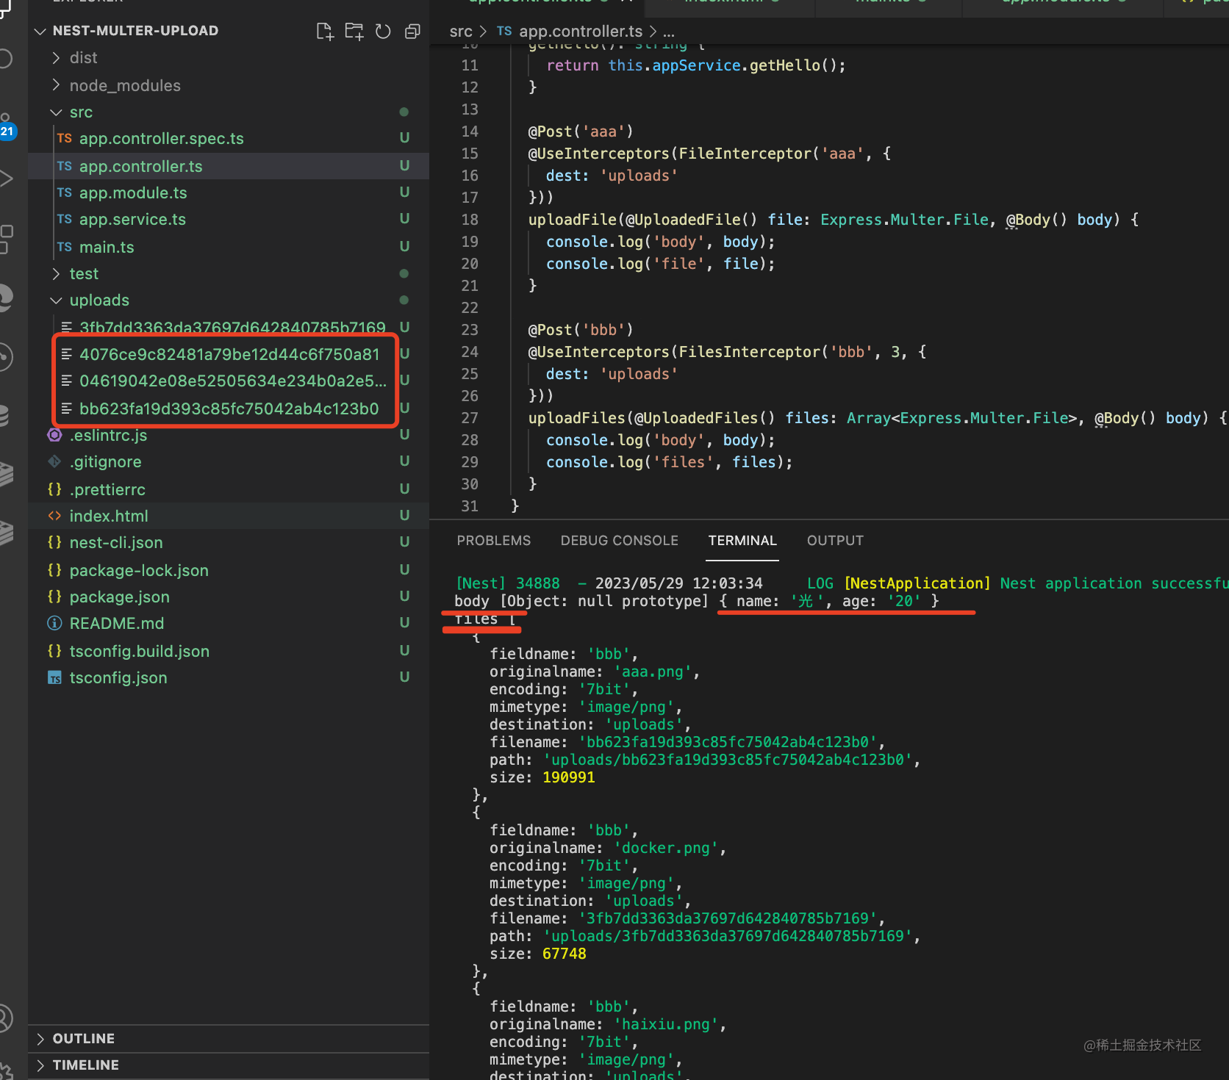Viewport: 1229px width, 1080px height.
Task: Switch to the DEBUG CONSOLE tab
Action: coord(619,541)
